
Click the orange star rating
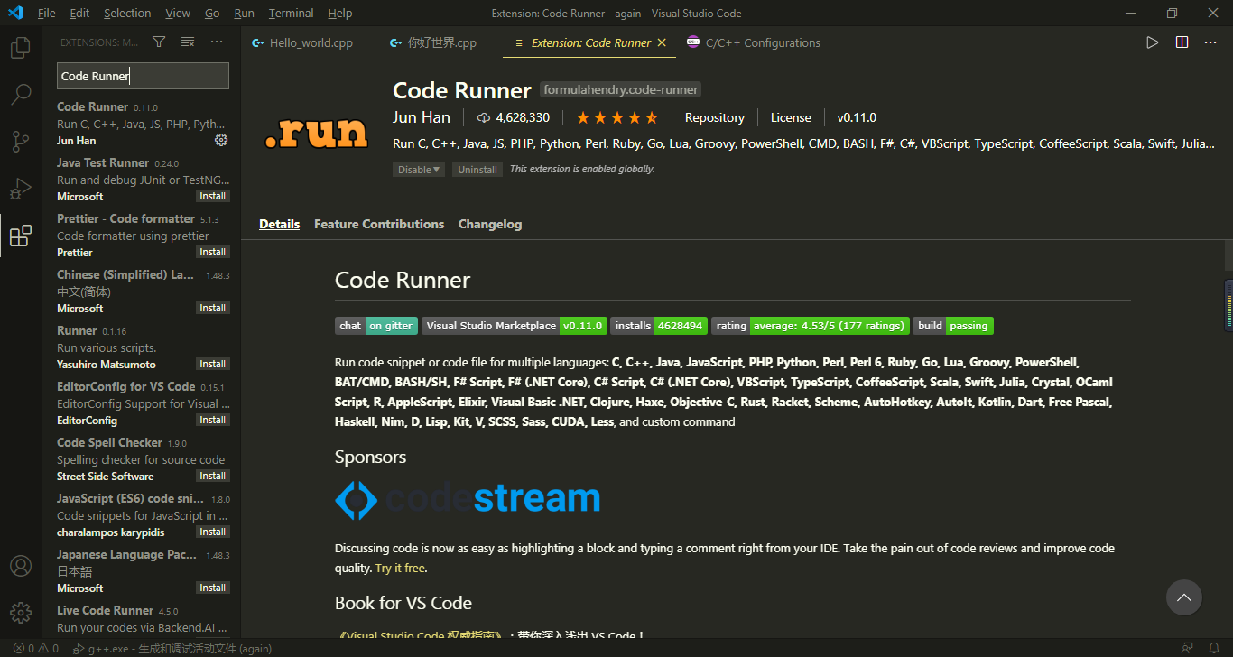[617, 117]
